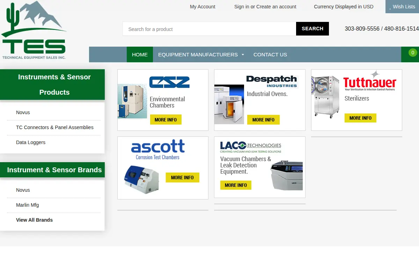Click More Info under Vacuum Chambers
Image resolution: width=419 pixels, height=261 pixels.
click(236, 185)
